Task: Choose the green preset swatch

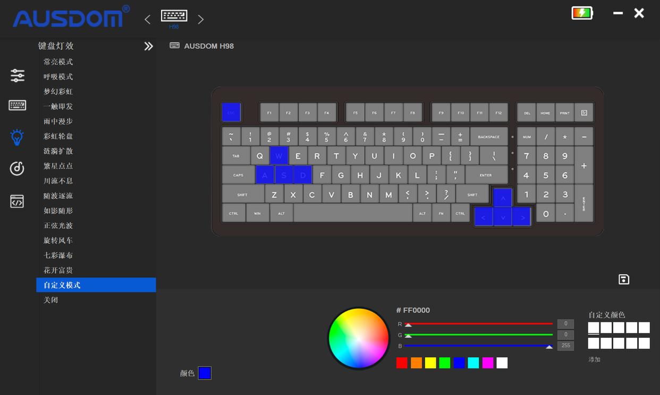Action: click(445, 363)
